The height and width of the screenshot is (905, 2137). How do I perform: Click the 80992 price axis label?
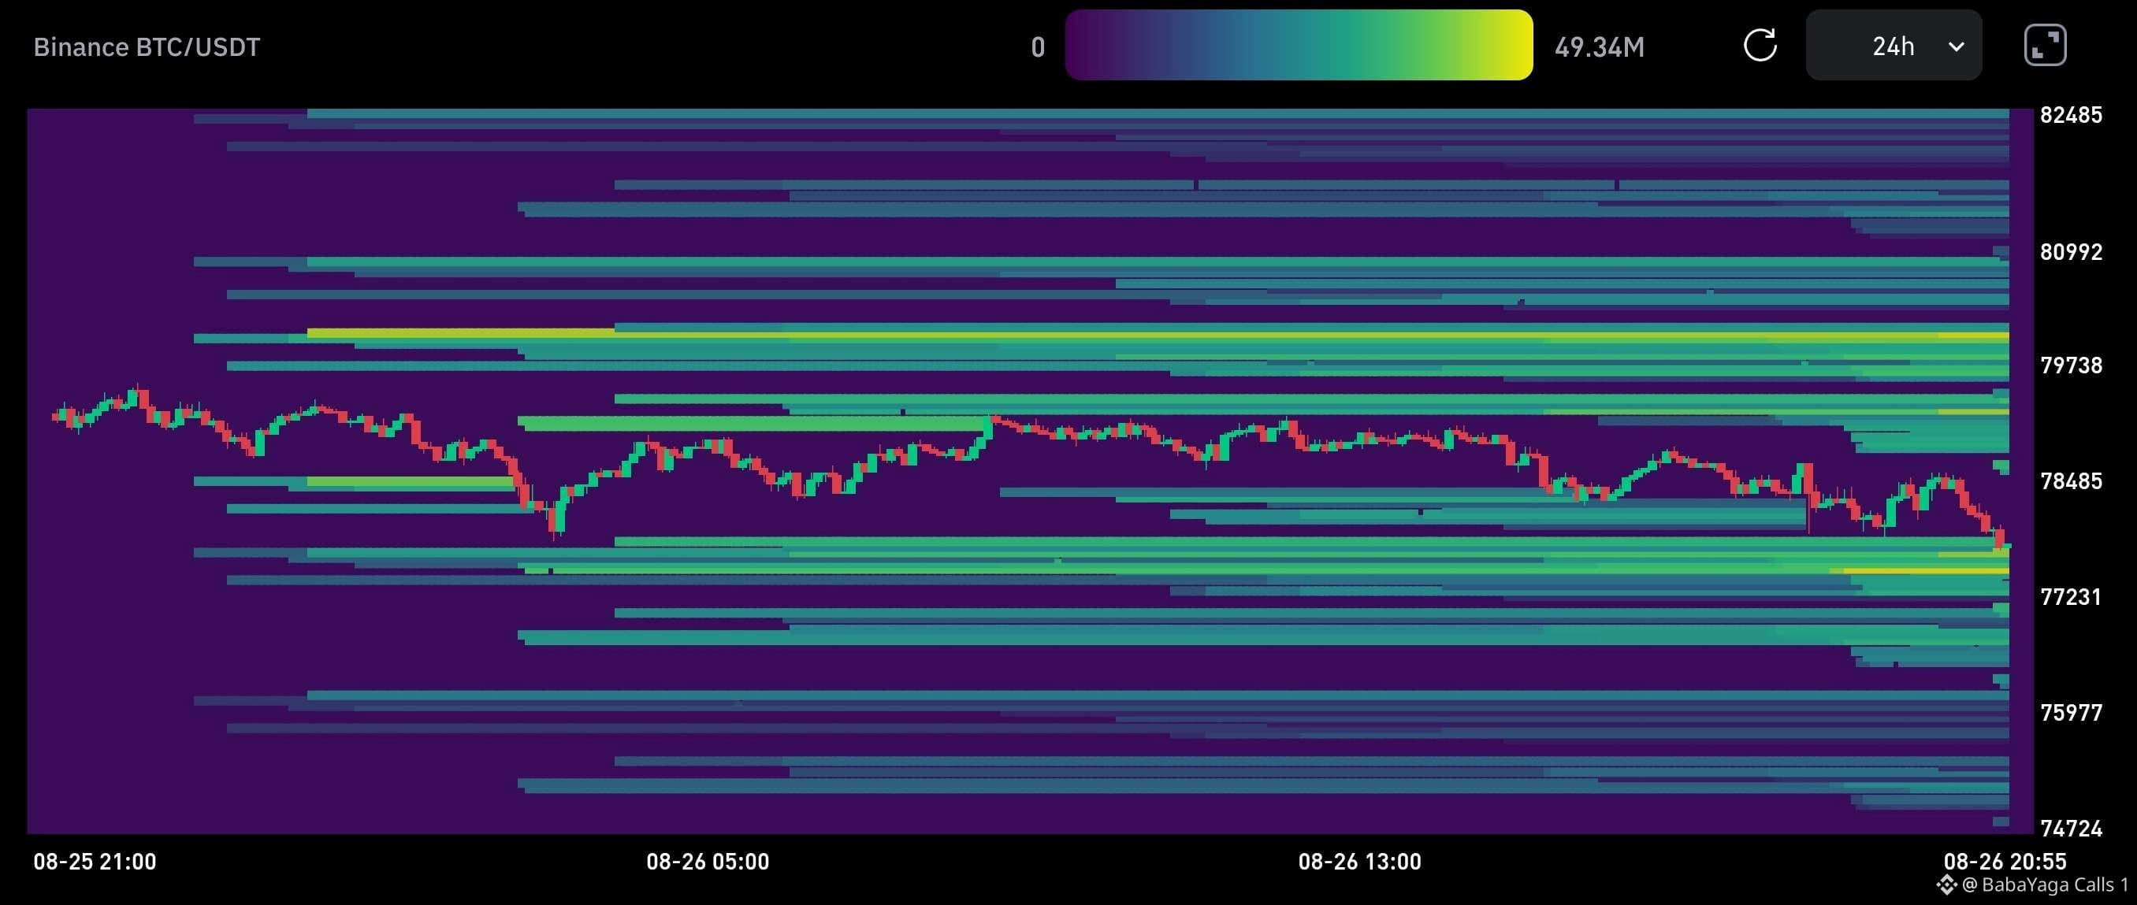(2072, 252)
